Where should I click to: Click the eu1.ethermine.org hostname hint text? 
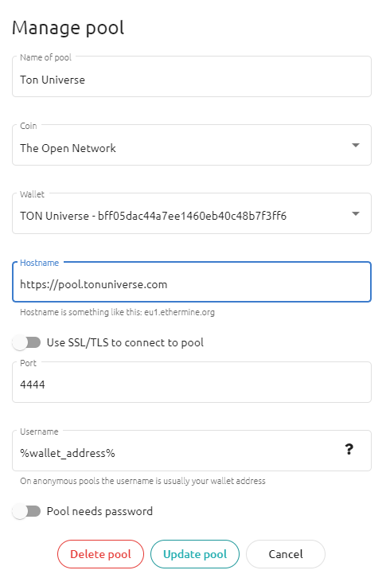(117, 312)
